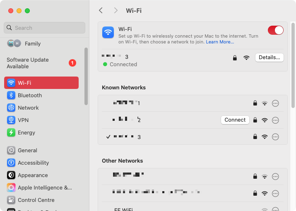Click lock icon on known network 2
Viewport: 296px width, 211px height.
click(255, 120)
